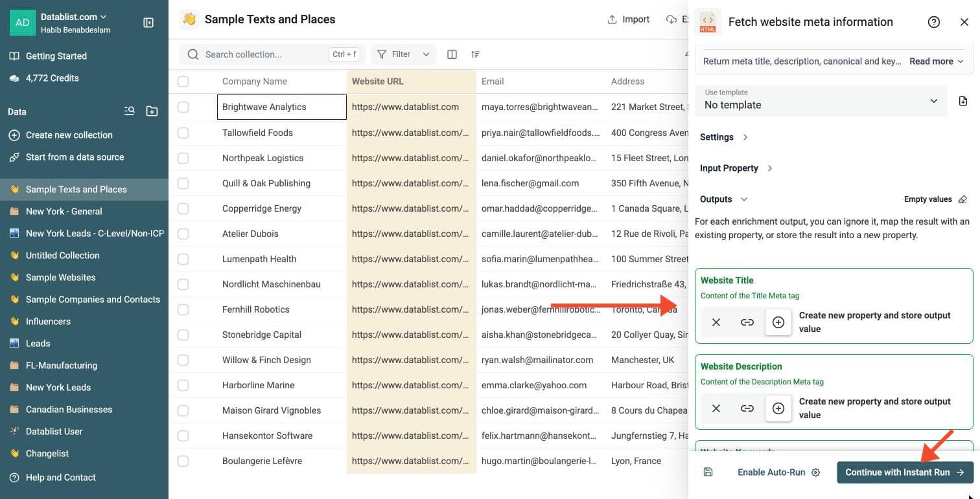Check the row checkbox for Boulangerie Lefèvre
Image resolution: width=980 pixels, height=499 pixels.
[x=183, y=461]
